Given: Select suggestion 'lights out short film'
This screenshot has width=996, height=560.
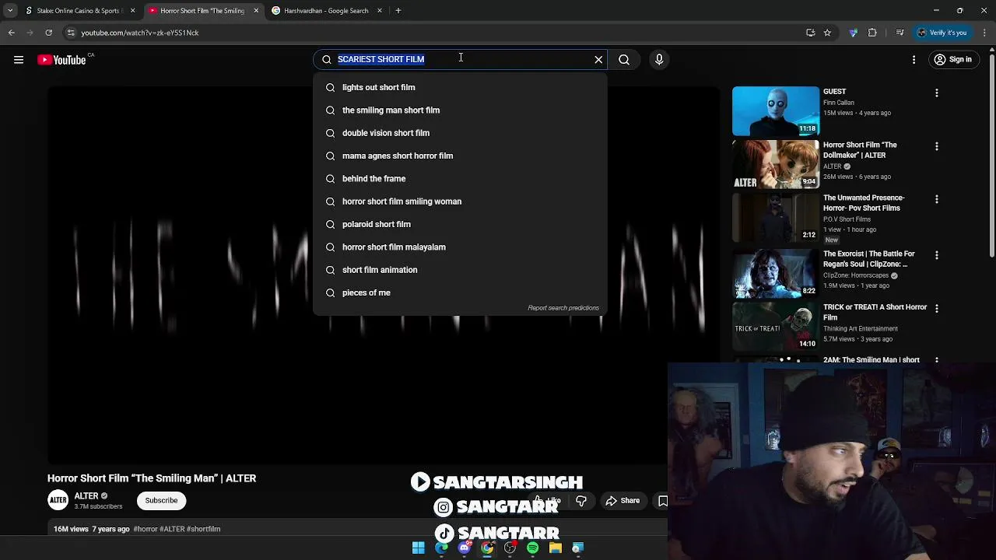Looking at the screenshot, I should tap(460, 87).
